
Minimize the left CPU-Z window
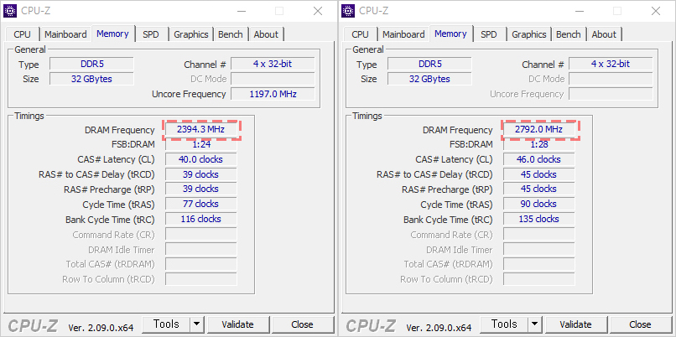[242, 11]
